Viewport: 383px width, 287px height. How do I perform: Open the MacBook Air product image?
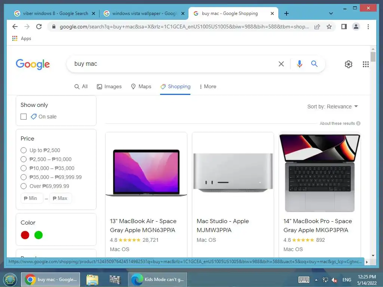point(146,173)
